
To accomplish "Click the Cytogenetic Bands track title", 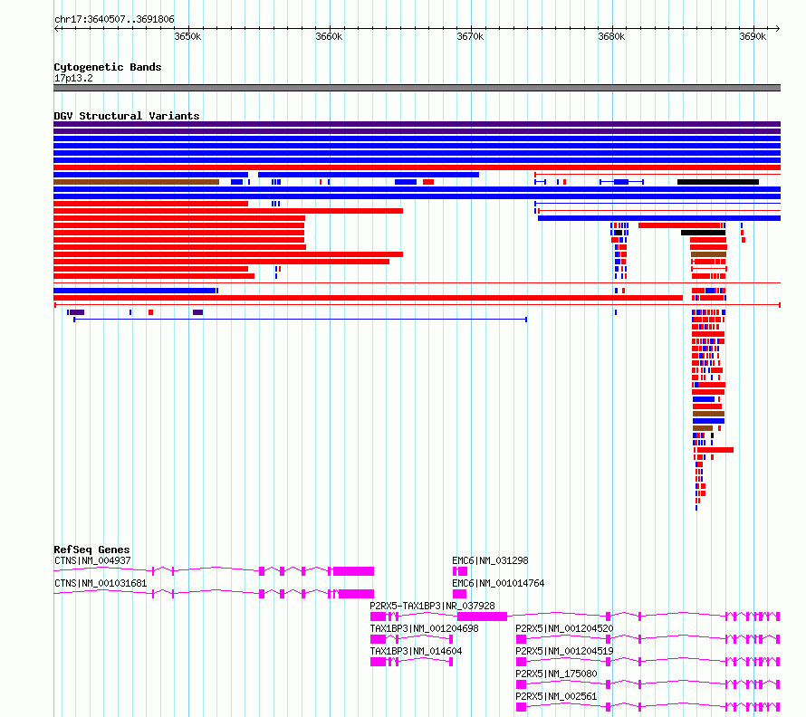I will [108, 67].
